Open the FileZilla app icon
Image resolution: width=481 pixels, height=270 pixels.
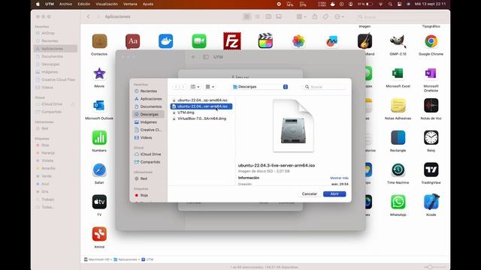[x=232, y=41]
